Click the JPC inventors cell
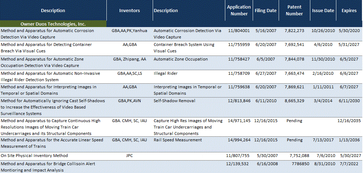The width and height of the screenshot is (363, 173). pyautogui.click(x=130, y=156)
